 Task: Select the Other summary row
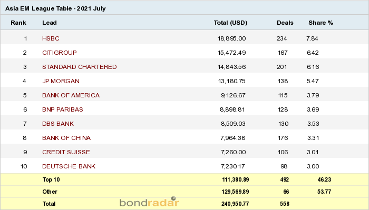(184, 192)
